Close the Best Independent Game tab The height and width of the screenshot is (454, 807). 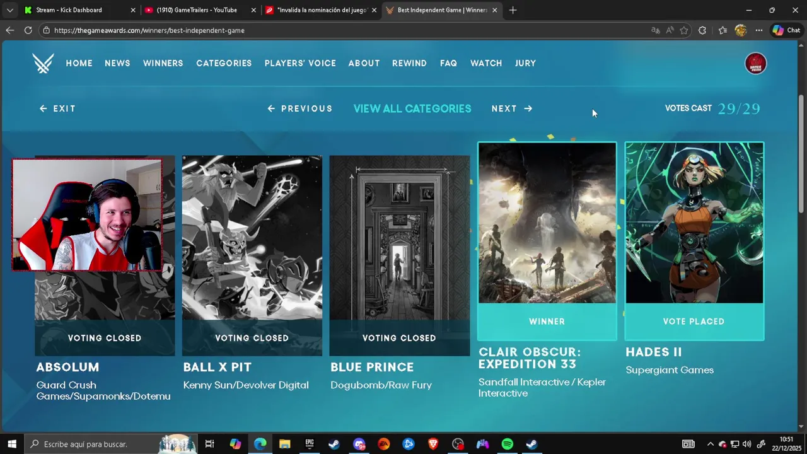point(494,10)
